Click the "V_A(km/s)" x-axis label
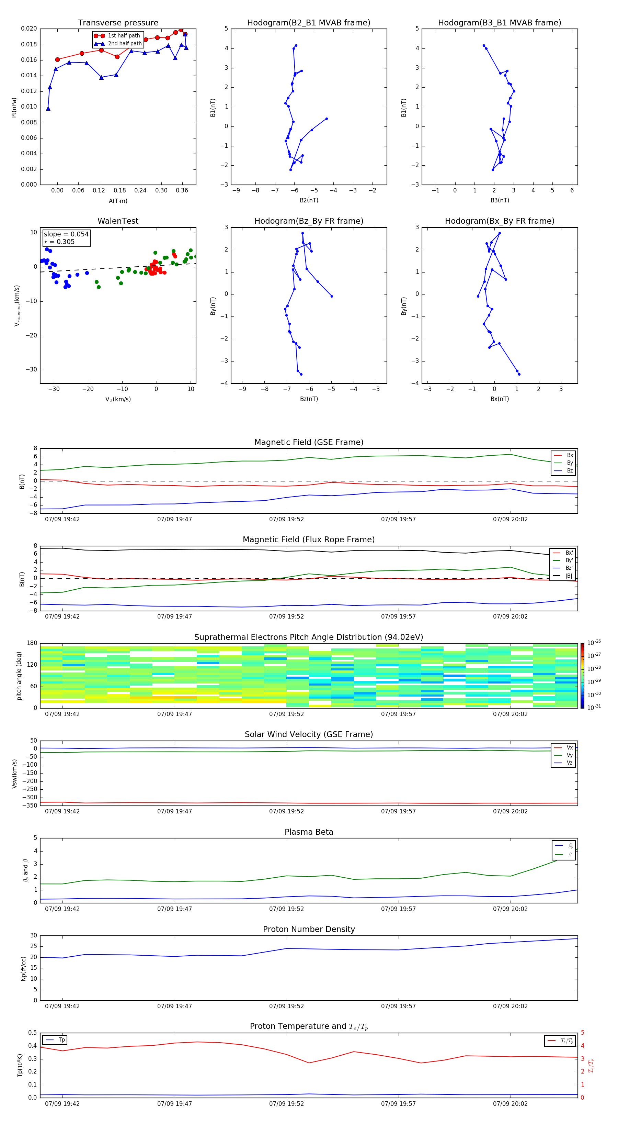This screenshot has height=1134, width=618. tap(118, 400)
